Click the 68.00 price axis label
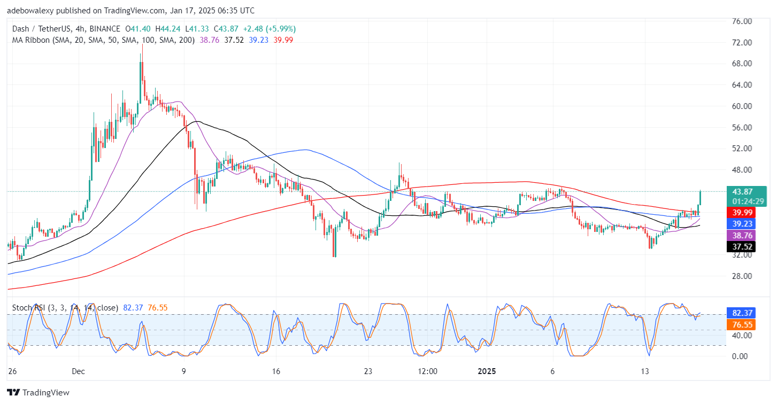The height and width of the screenshot is (404, 777). [x=742, y=64]
